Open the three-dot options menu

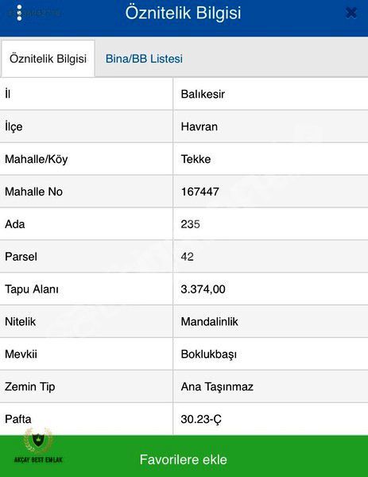pos(19,13)
